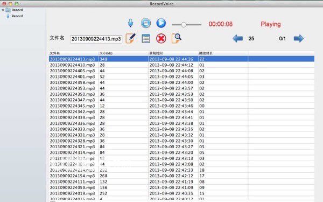Viewport: 323px width, 202px height.
Task: Select row 20130909224358.mp3
Action: pos(181,82)
